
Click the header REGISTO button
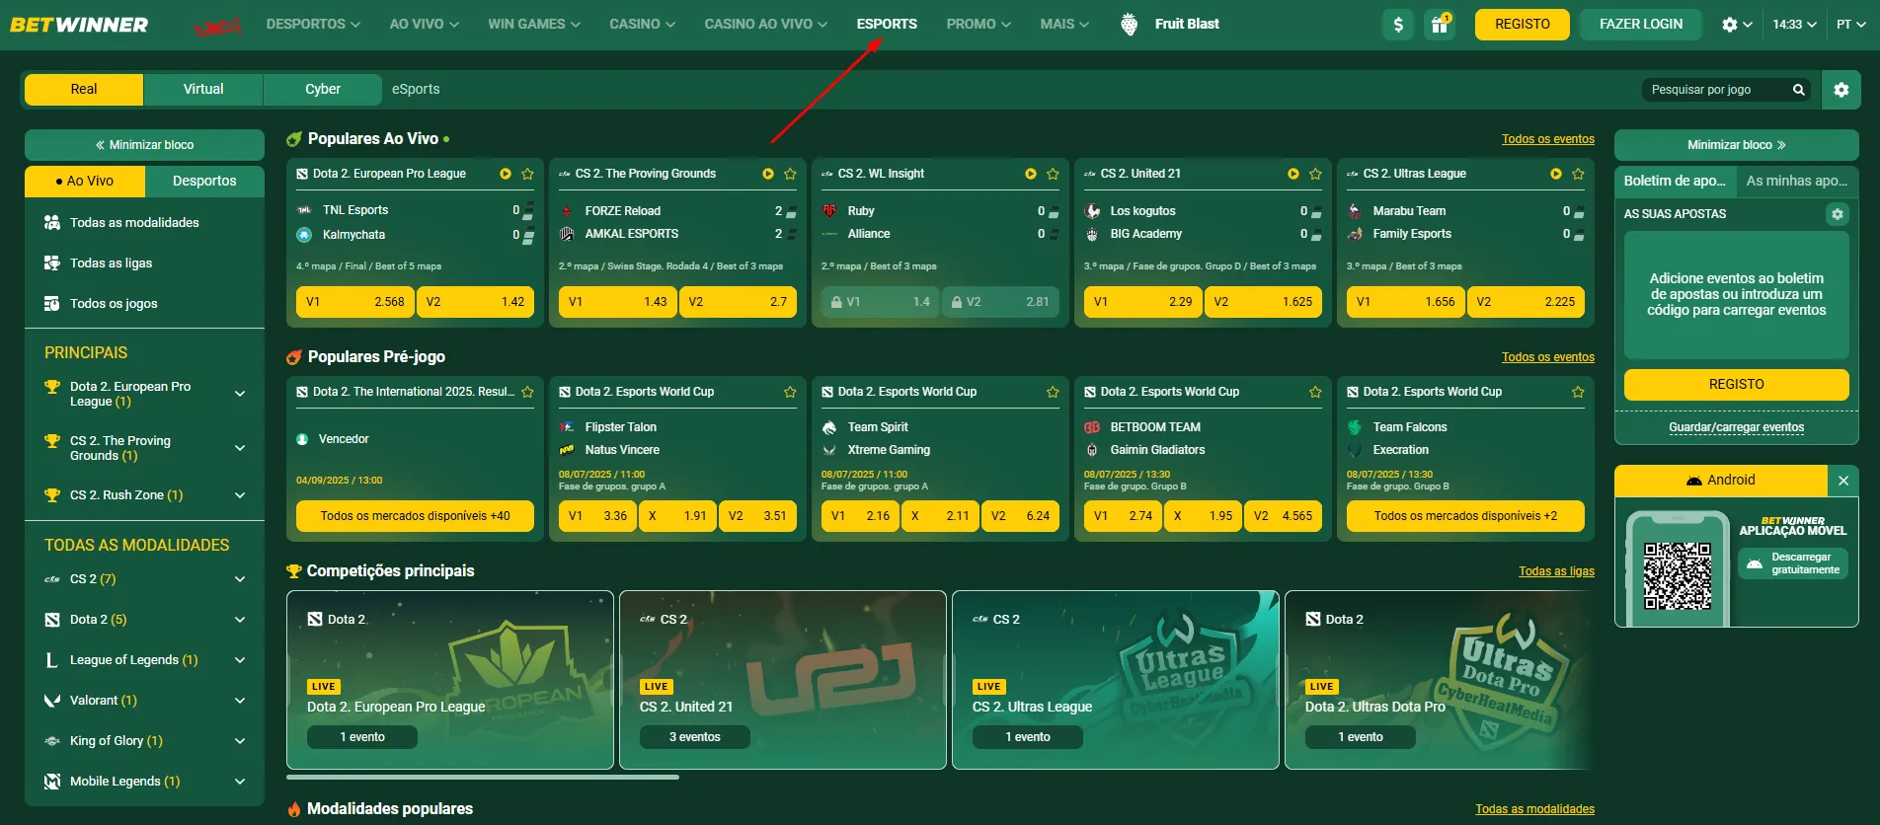click(x=1522, y=25)
